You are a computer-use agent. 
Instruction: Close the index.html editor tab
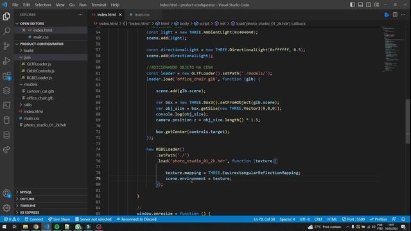point(120,15)
